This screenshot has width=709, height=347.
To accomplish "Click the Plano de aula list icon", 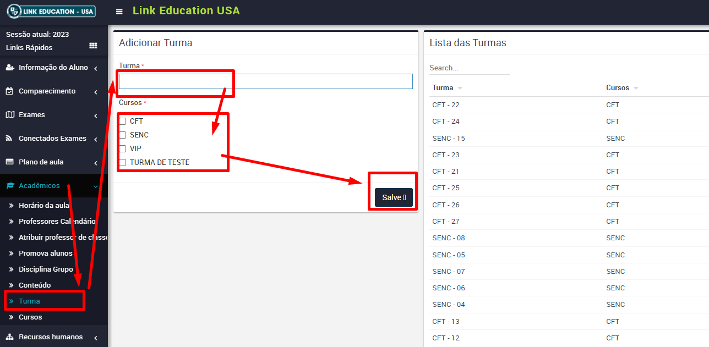I will pos(9,162).
